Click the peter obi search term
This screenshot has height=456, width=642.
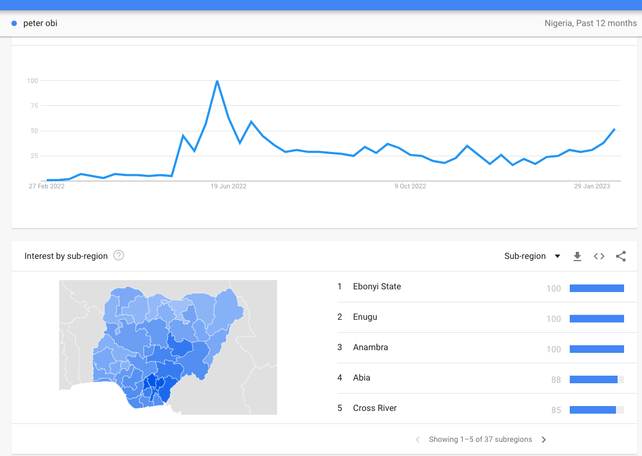click(x=40, y=23)
